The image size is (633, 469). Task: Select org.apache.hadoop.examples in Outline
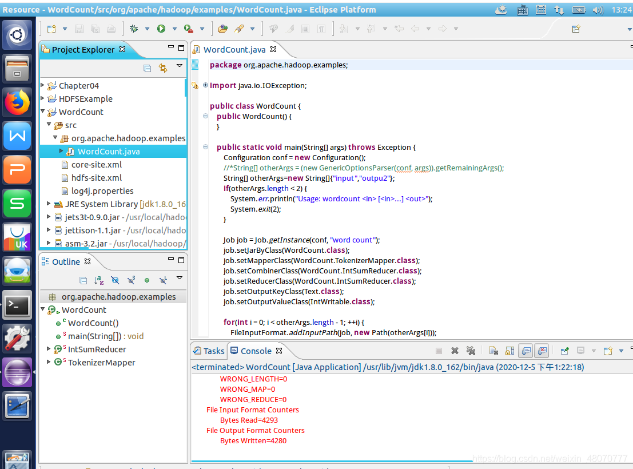pos(119,296)
